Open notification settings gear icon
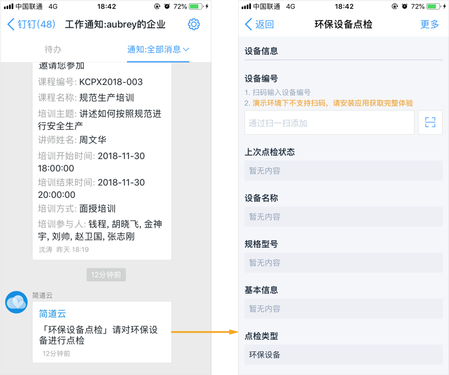The height and width of the screenshot is (375, 449). point(194,24)
